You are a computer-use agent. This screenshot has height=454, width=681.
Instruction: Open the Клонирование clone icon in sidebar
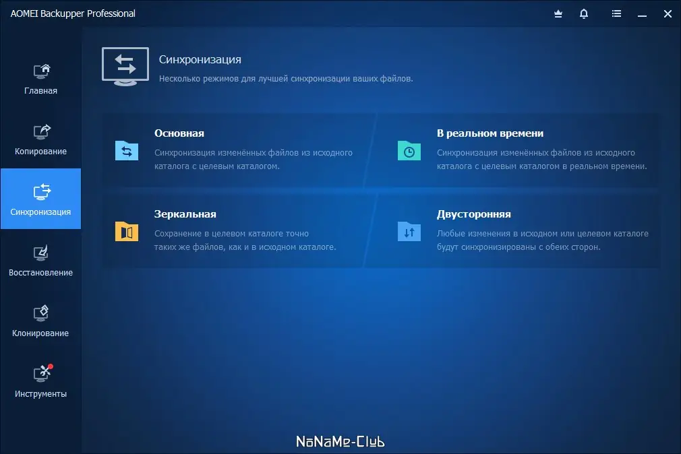click(40, 314)
